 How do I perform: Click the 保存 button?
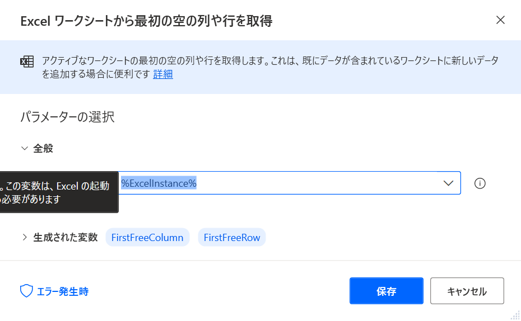click(x=386, y=291)
